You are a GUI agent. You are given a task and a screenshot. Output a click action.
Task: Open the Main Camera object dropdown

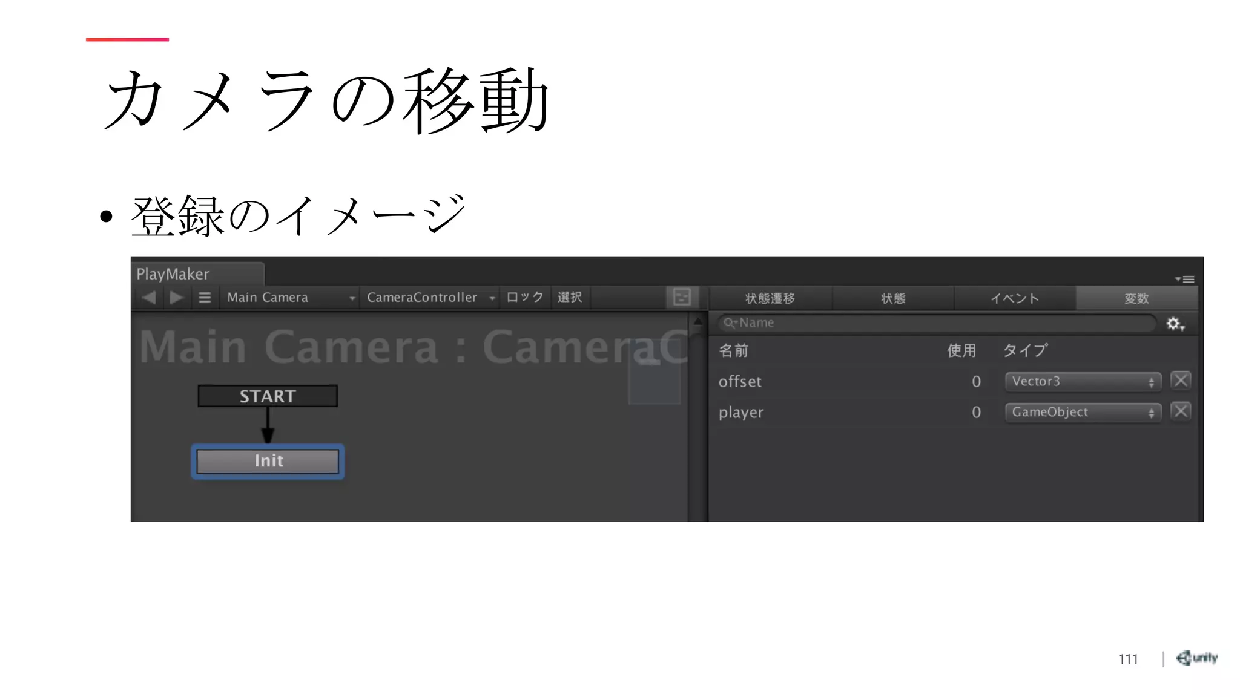pos(289,297)
